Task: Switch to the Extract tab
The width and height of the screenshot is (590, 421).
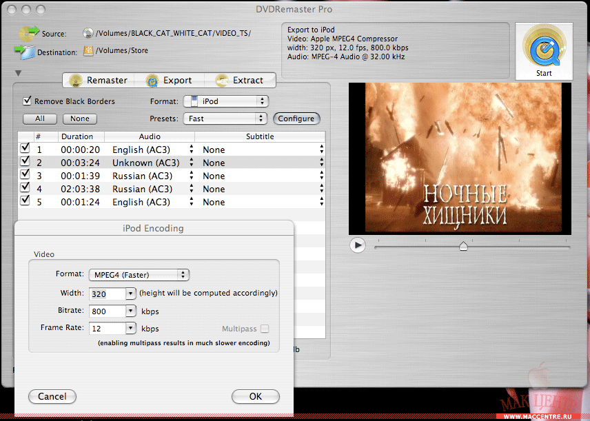Action: pyautogui.click(x=240, y=81)
